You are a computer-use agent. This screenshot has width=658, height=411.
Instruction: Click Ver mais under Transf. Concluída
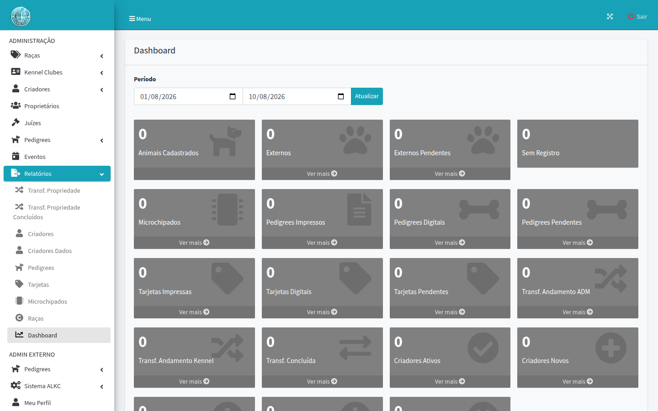click(x=322, y=381)
